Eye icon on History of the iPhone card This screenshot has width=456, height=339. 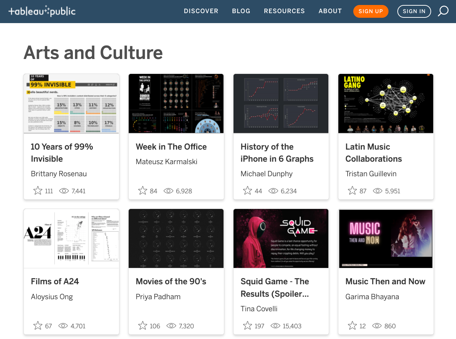pyautogui.click(x=273, y=191)
